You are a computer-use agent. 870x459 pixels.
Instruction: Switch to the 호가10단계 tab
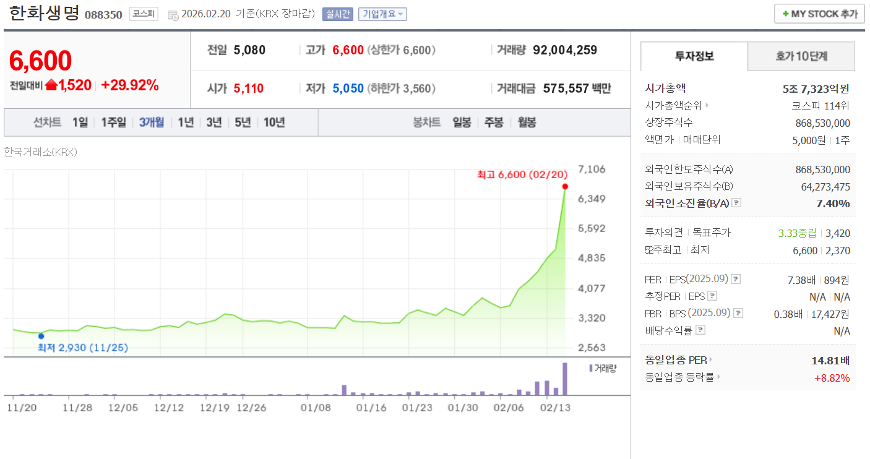tap(801, 56)
